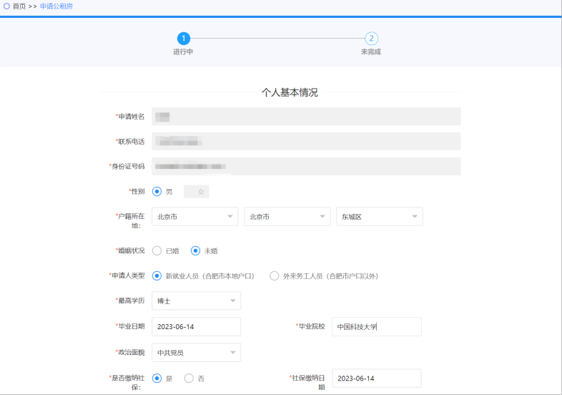Click step 1 progress circle
562x395 pixels.
coord(184,39)
